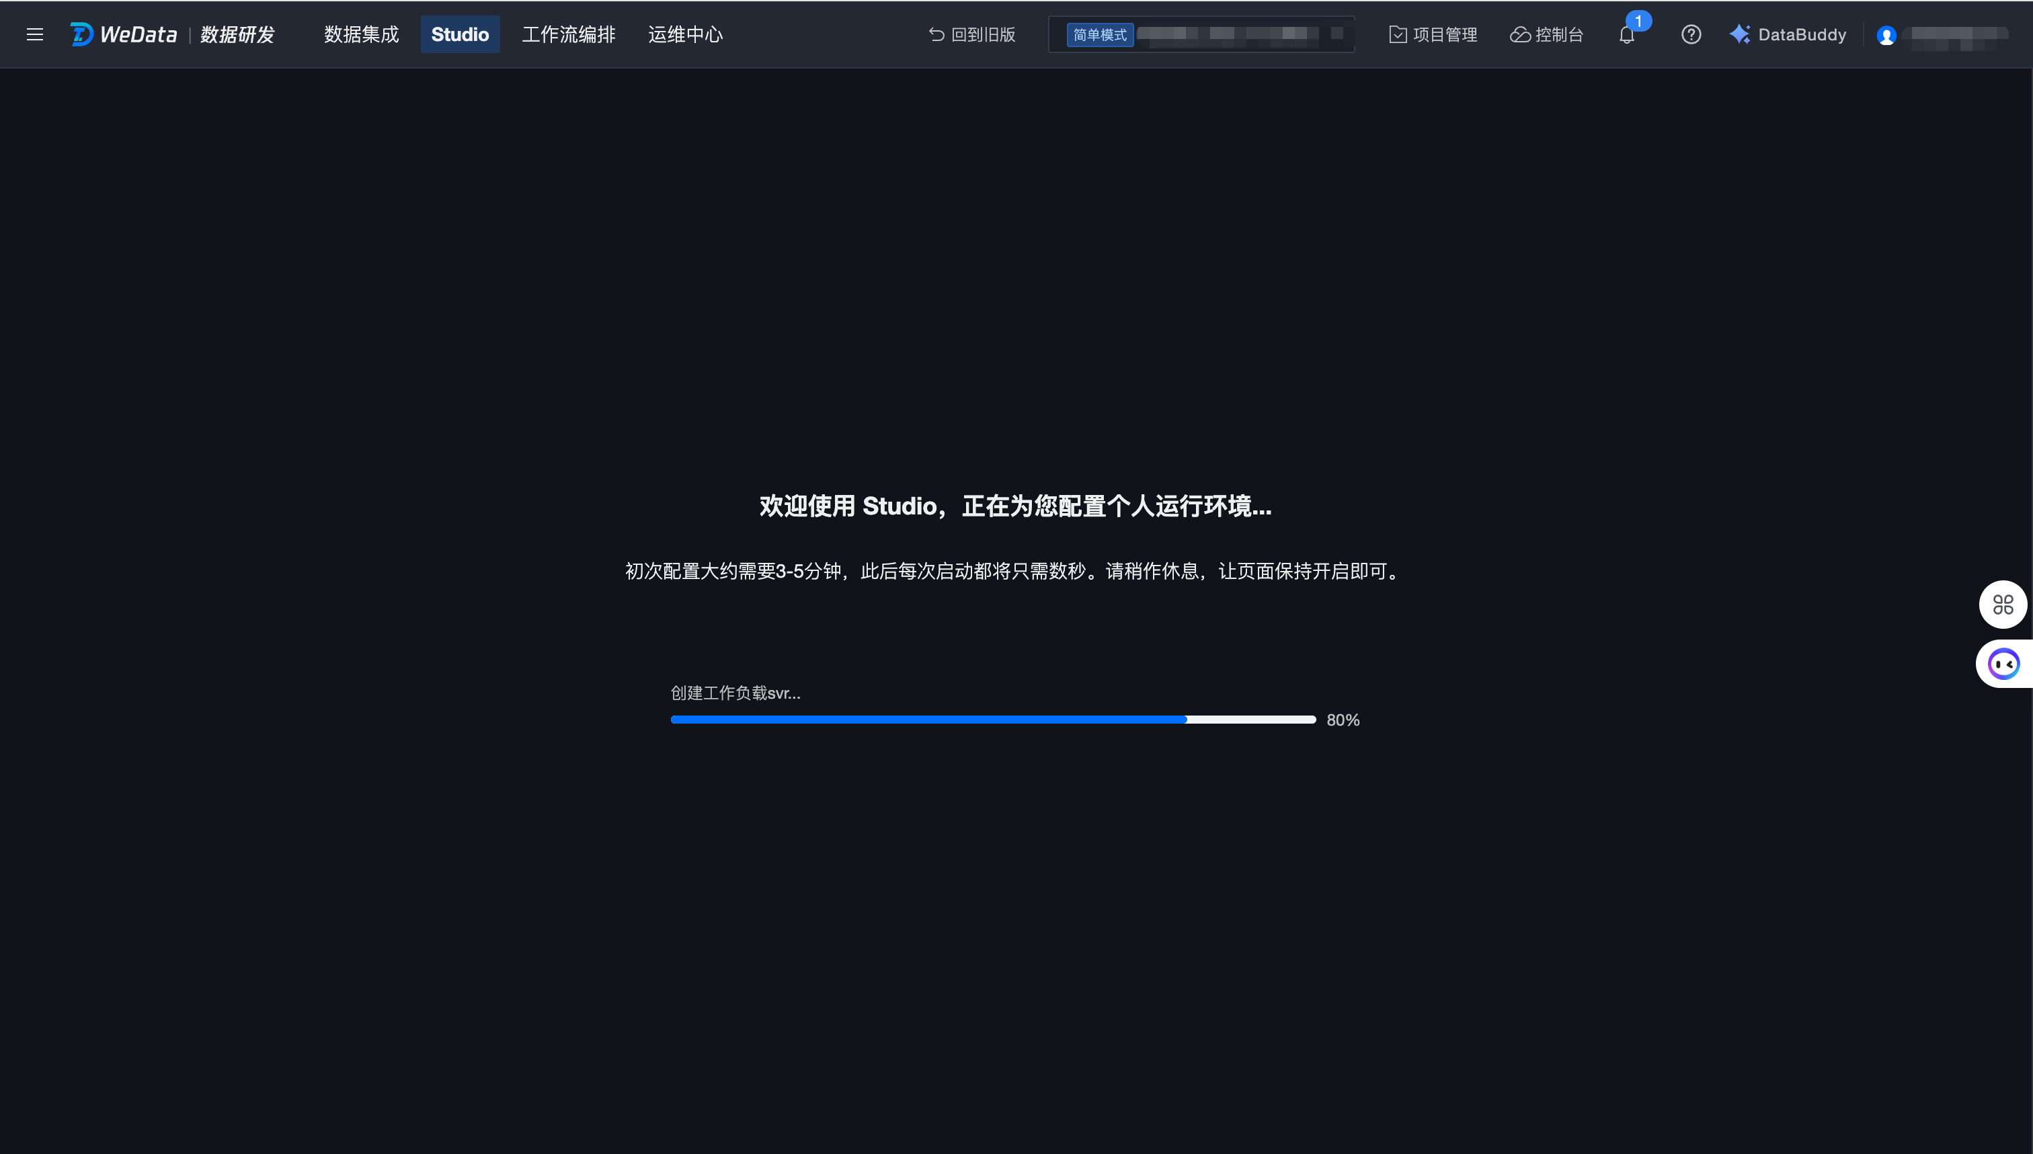Screen dimensions: 2033x1154
Task: Open the notification bell
Action: pyautogui.click(x=1626, y=35)
